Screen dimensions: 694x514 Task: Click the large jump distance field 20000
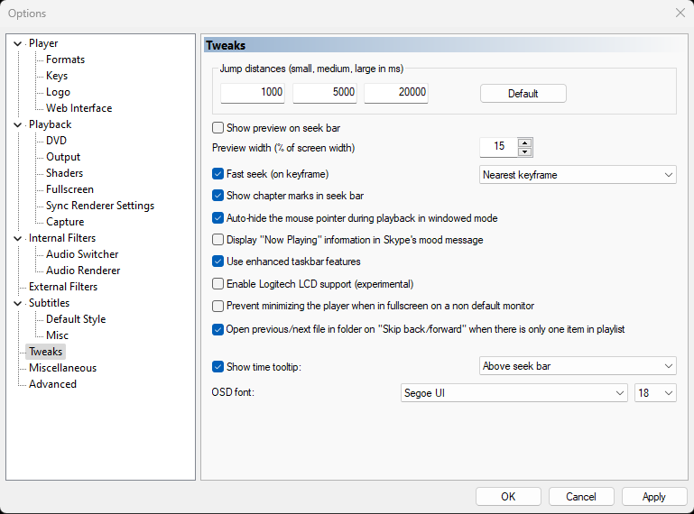pyautogui.click(x=396, y=93)
